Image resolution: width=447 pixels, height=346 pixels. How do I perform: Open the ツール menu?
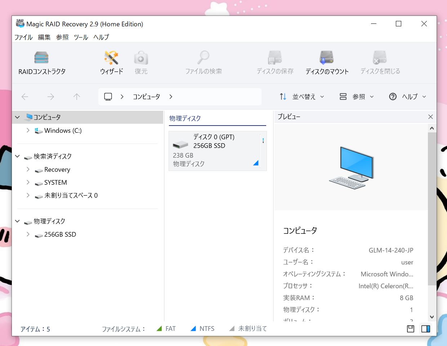tap(81, 37)
